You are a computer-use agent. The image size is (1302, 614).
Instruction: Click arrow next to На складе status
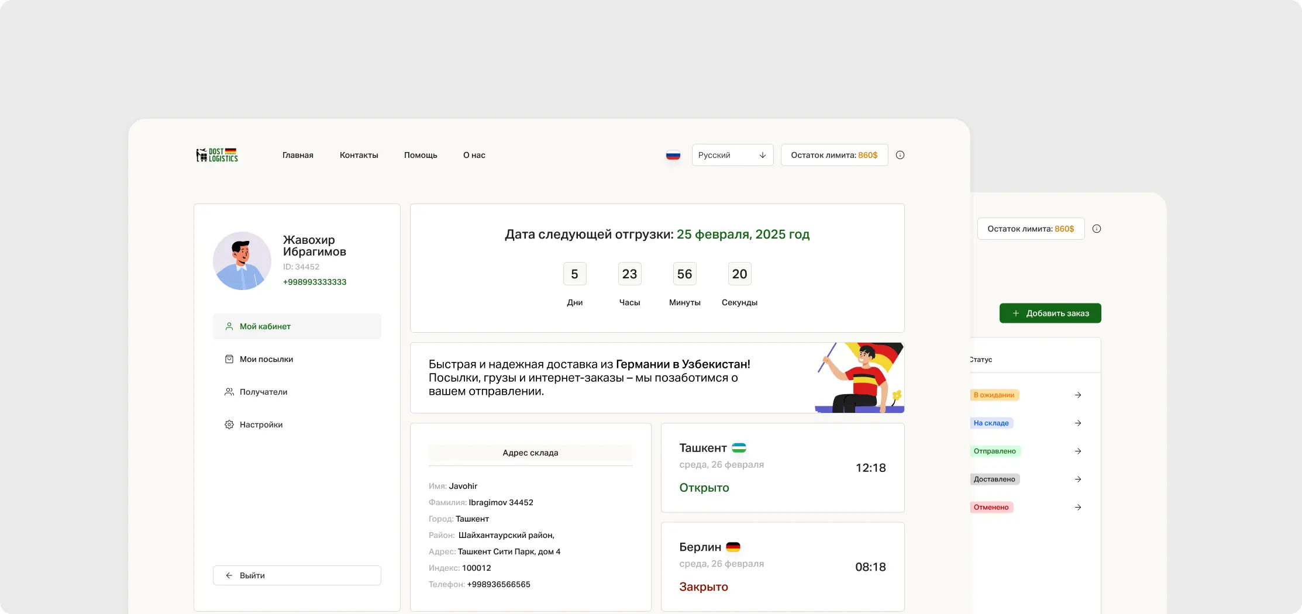1078,423
